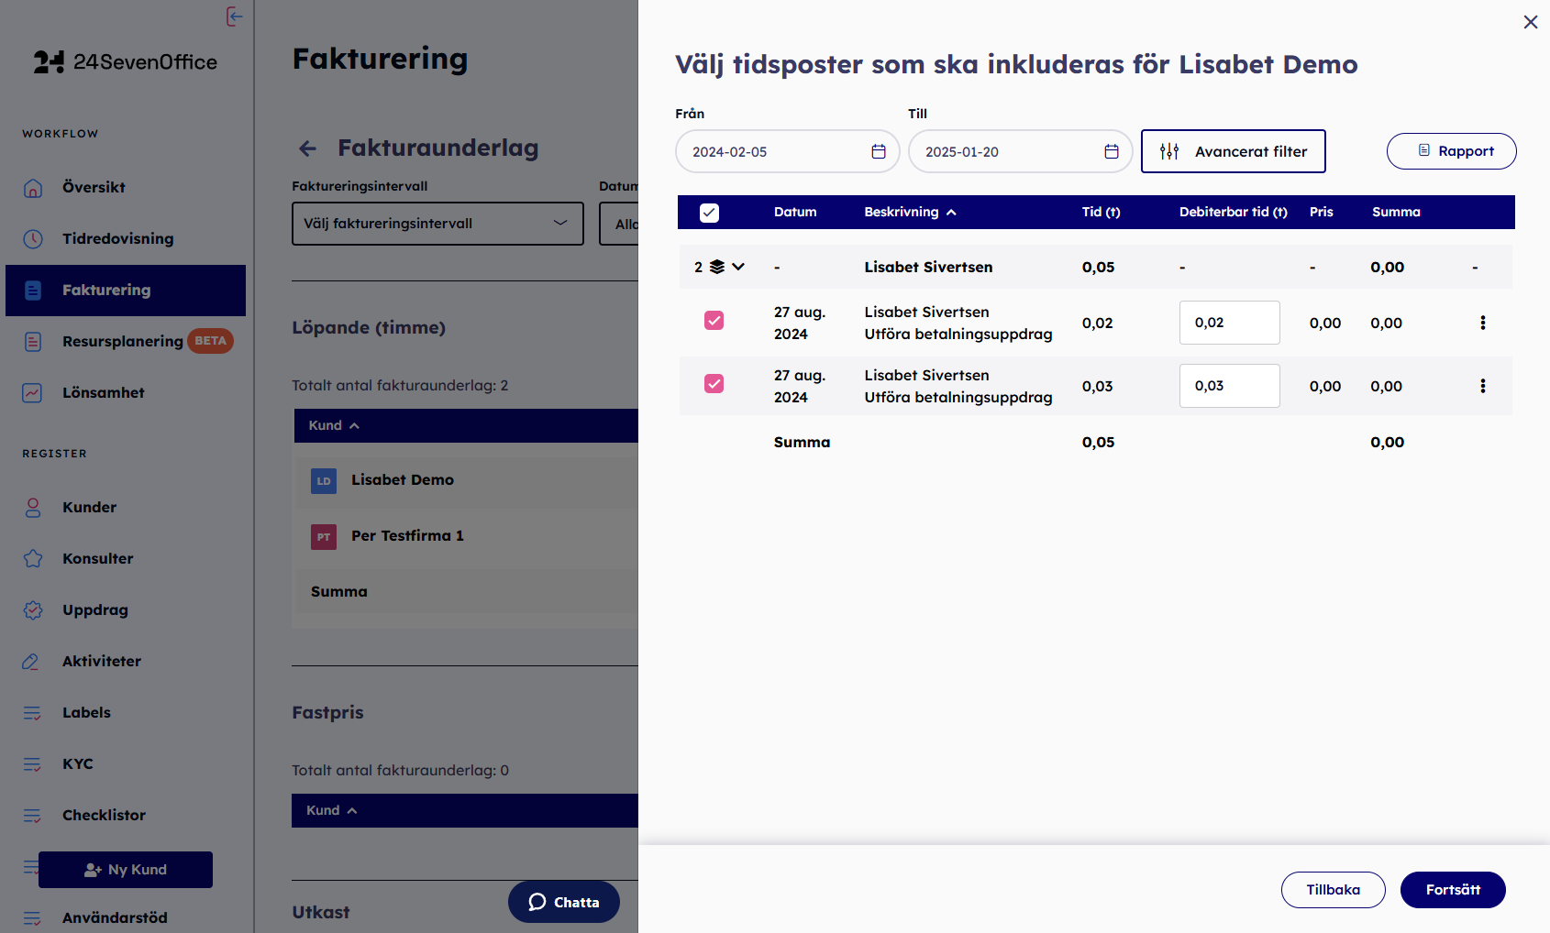Toggle the select-all checkbox in table header
This screenshot has height=933, width=1550.
pyautogui.click(x=709, y=213)
